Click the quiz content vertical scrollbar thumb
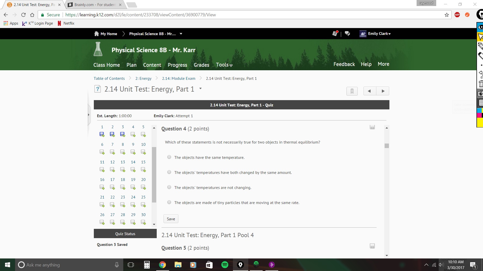483x271 pixels. pyautogui.click(x=387, y=146)
